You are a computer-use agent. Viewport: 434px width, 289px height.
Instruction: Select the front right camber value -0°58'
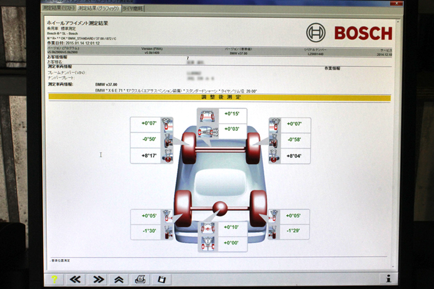coord(294,140)
